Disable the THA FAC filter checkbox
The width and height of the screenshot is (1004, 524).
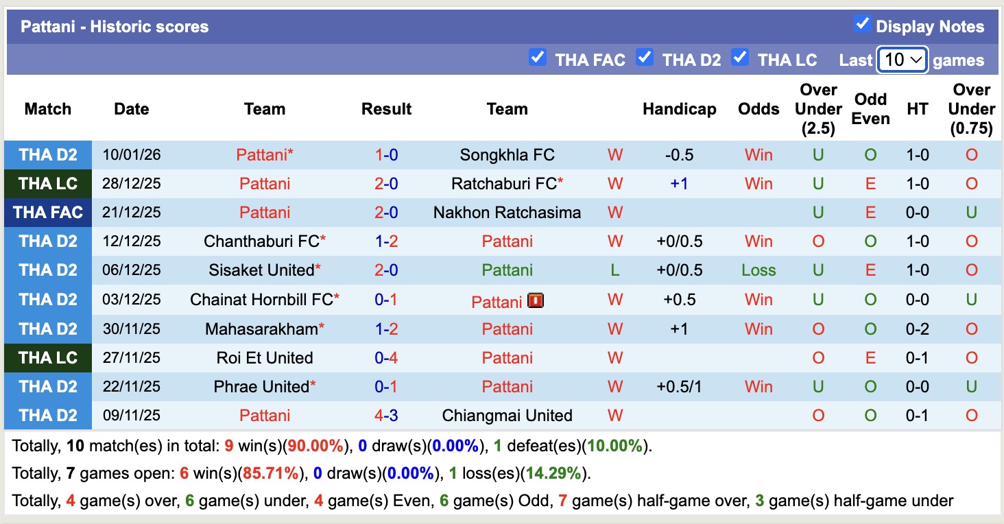tap(538, 58)
